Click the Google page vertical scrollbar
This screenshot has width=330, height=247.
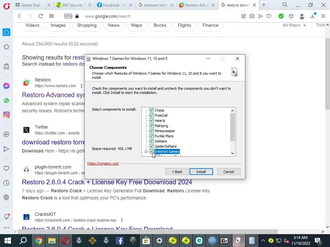(x=327, y=74)
